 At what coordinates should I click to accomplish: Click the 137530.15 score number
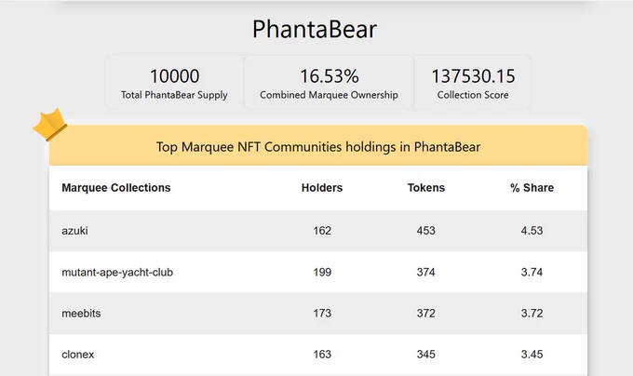(473, 75)
